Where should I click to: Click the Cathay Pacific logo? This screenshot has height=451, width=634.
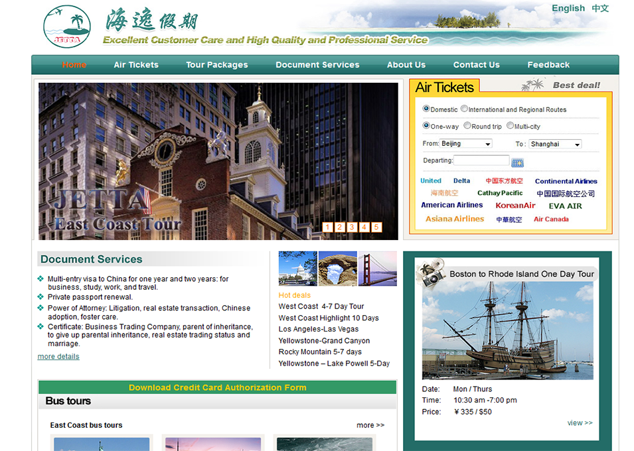500,193
